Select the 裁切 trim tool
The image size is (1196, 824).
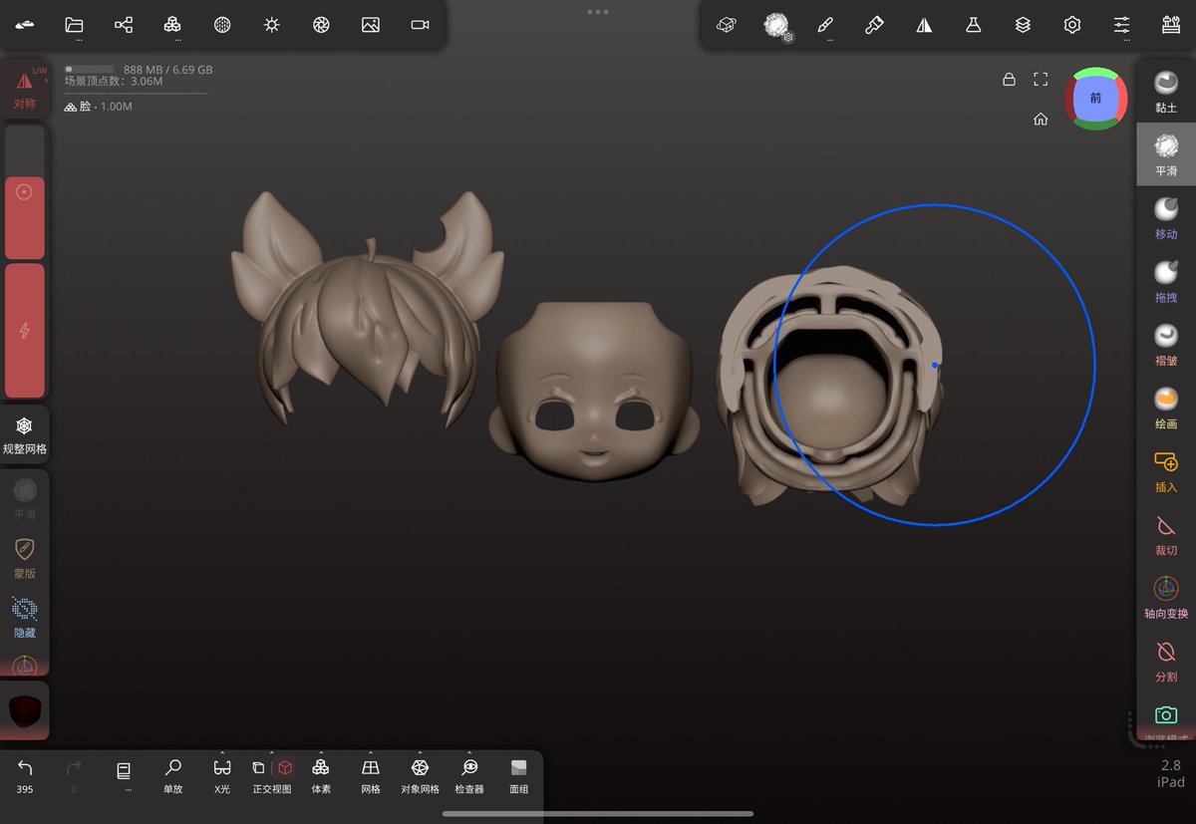pos(1166,534)
